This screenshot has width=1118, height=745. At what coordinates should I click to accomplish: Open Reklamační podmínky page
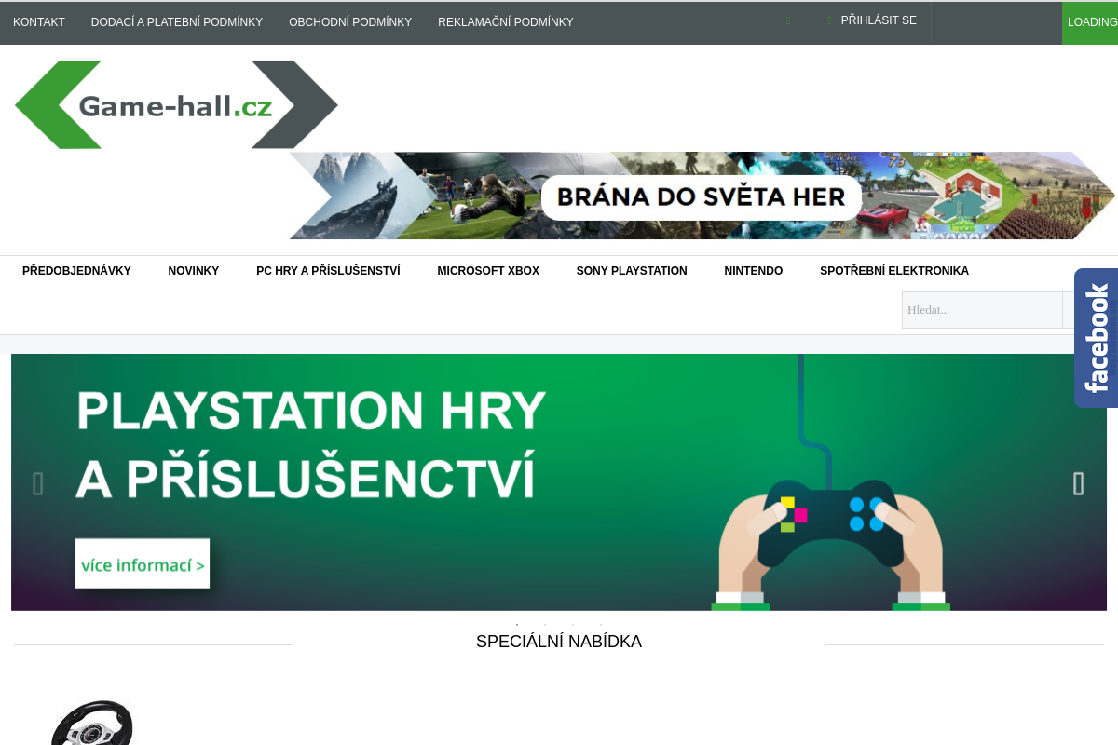[506, 22]
